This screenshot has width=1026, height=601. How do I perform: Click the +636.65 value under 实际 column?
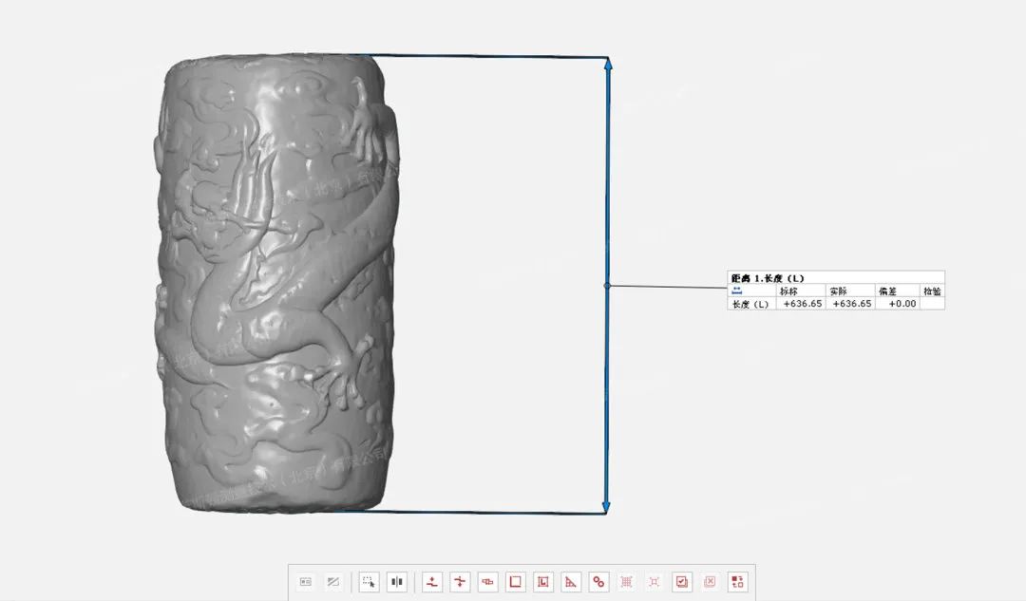click(x=852, y=304)
